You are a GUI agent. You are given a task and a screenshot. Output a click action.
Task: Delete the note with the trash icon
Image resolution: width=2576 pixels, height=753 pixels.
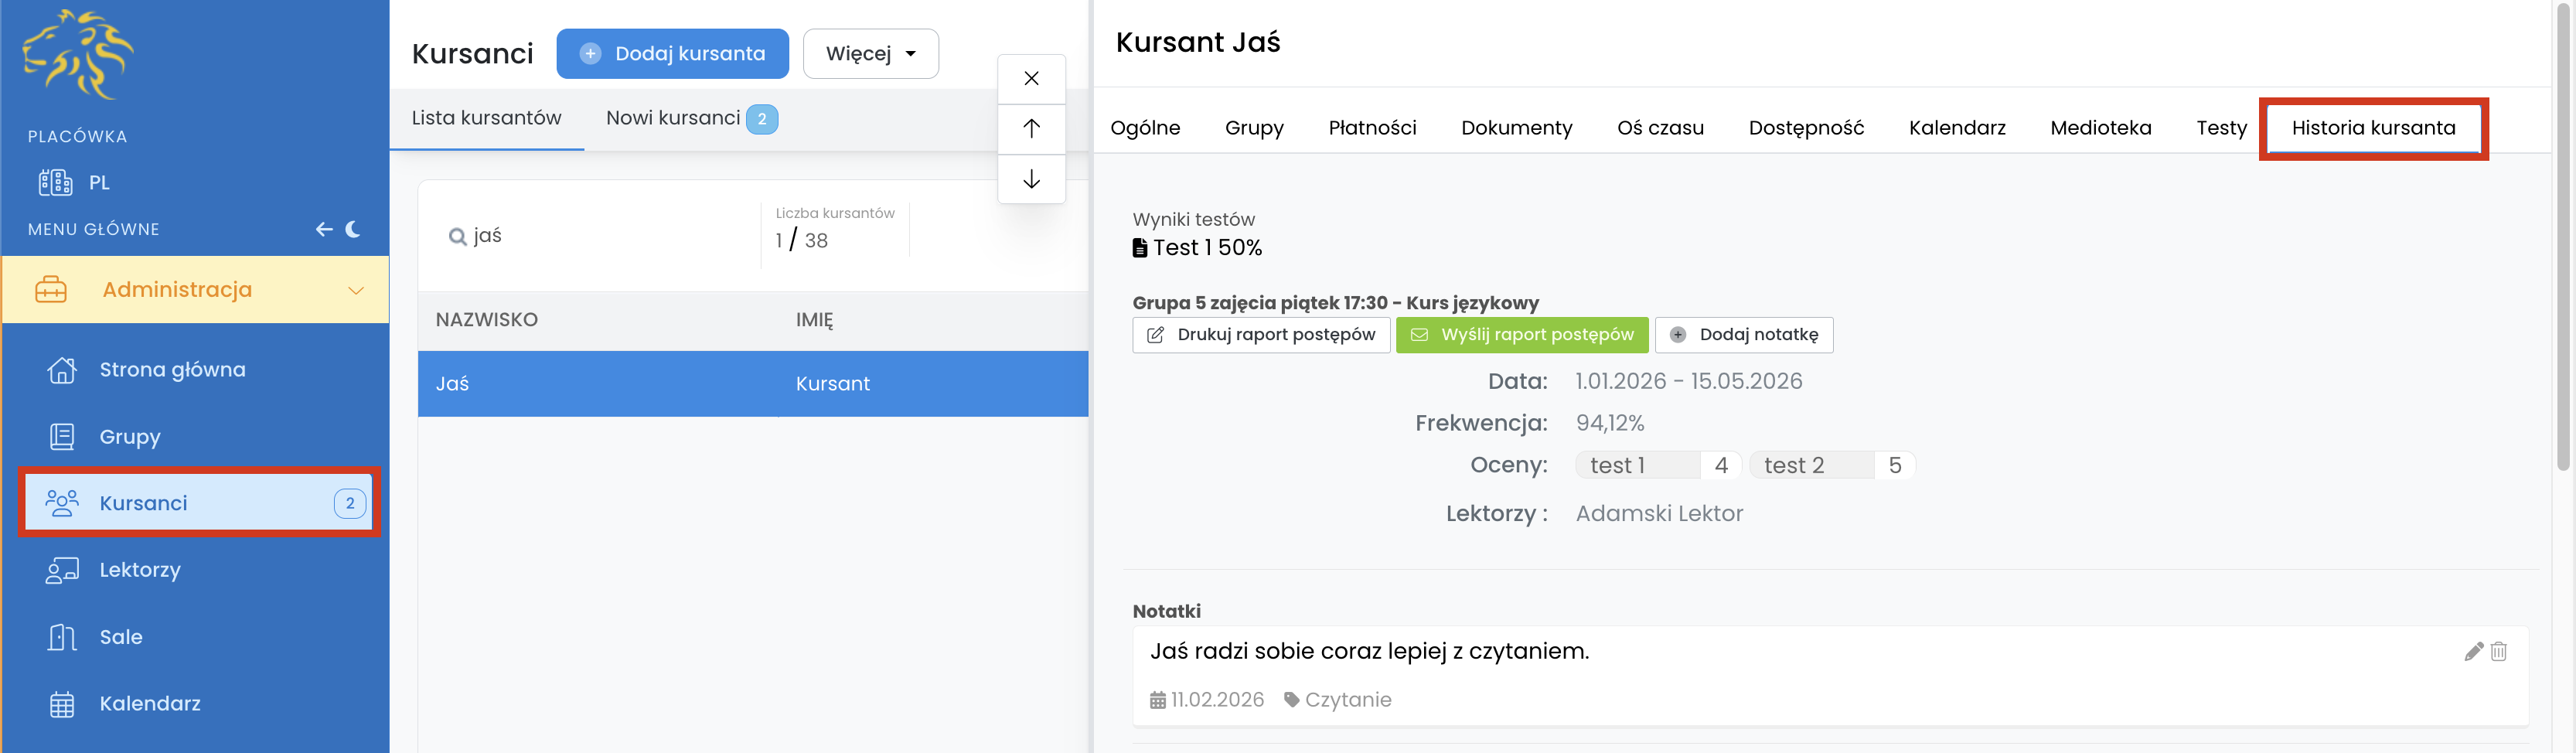2498,651
